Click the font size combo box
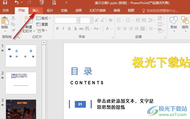The height and width of the screenshot is (119, 190). pos(86,20)
